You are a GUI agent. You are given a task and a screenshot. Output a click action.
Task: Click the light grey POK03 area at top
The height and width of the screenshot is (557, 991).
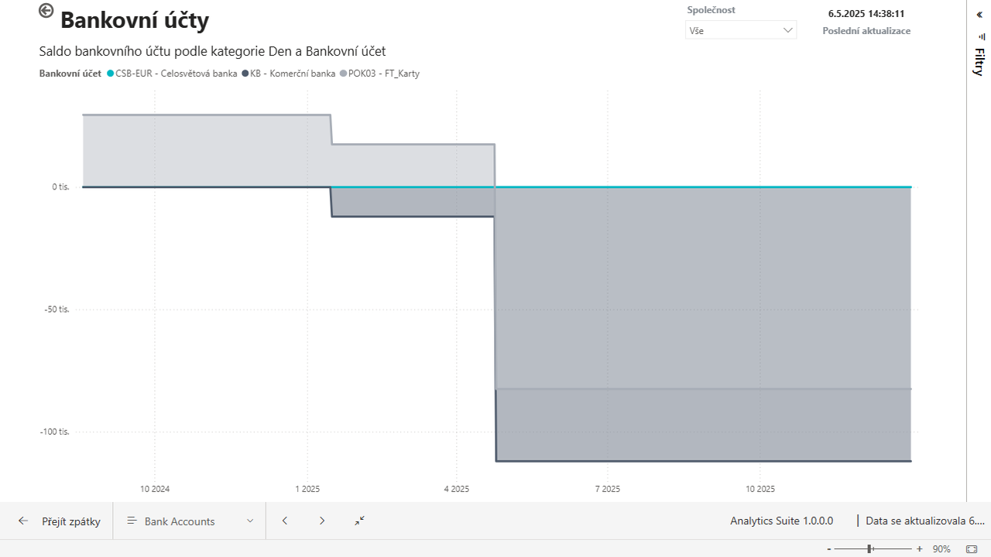pos(206,151)
